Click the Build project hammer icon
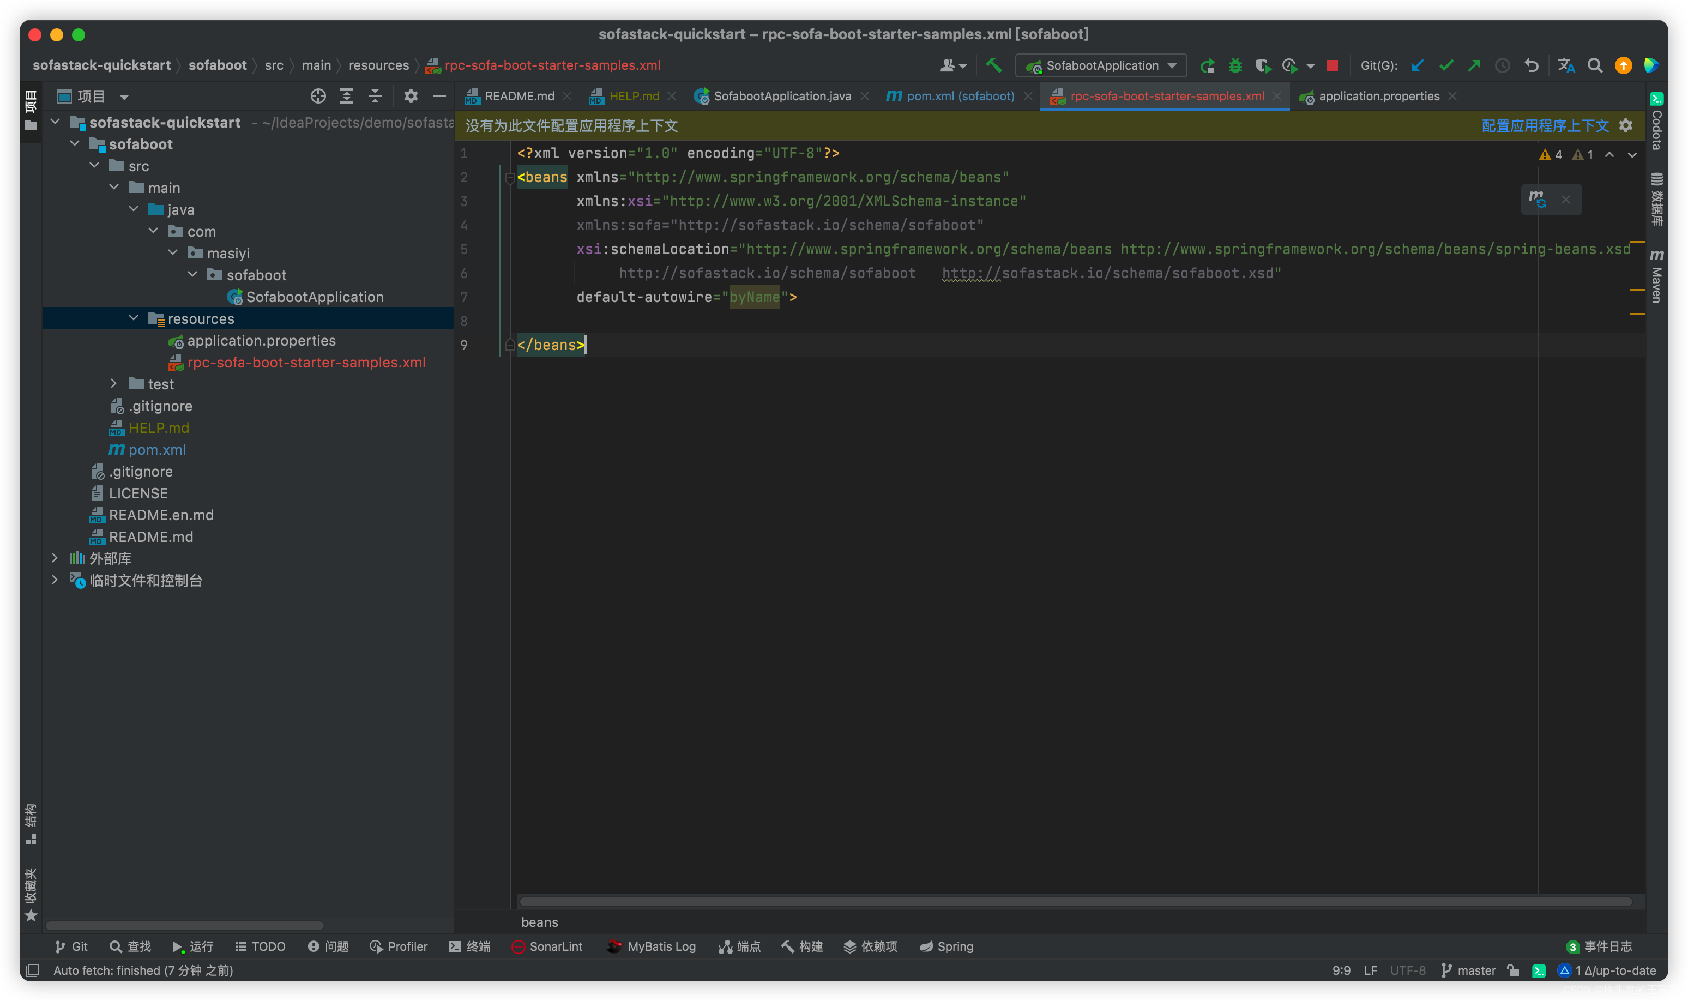Image resolution: width=1688 pixels, height=1001 pixels. (993, 65)
